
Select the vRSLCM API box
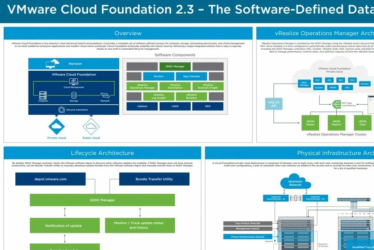click(x=274, y=103)
